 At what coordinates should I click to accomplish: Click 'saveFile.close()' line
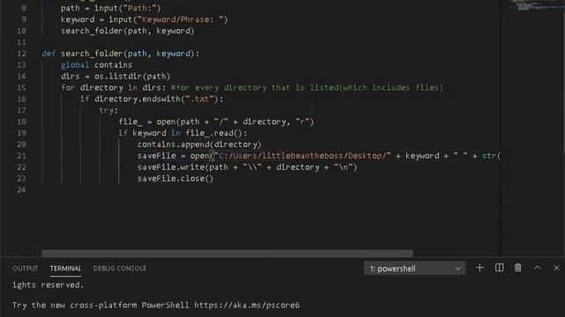[176, 179]
